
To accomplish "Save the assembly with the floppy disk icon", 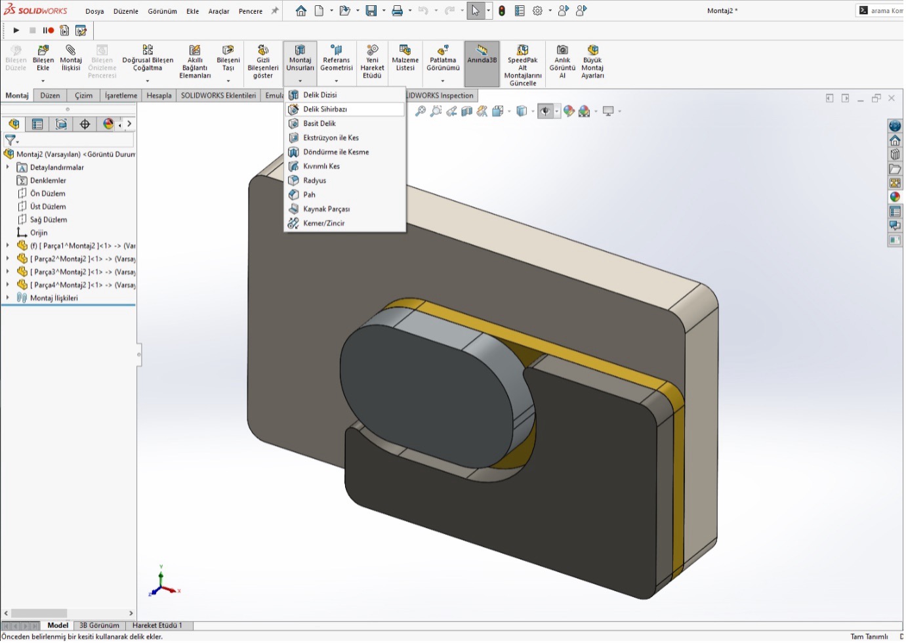I will pyautogui.click(x=371, y=11).
